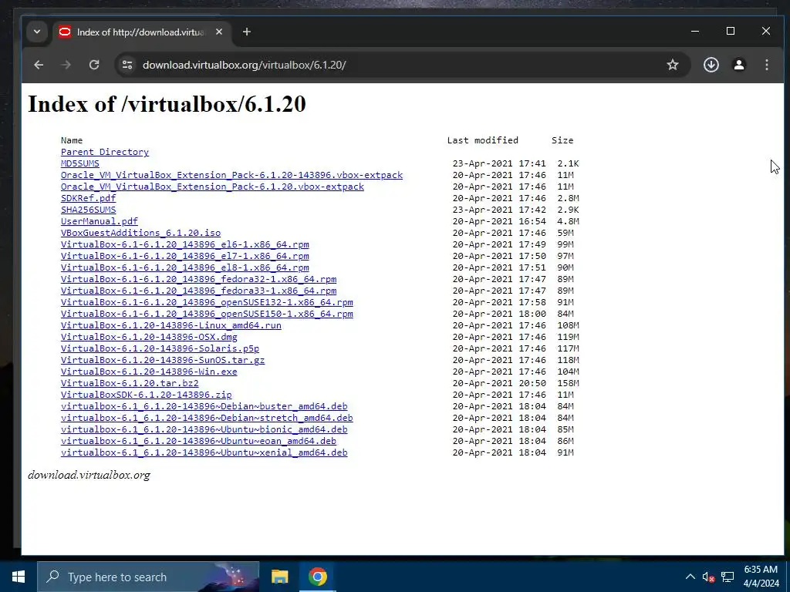Viewport: 790px width, 592px height.
Task: Open a new tab with plus button
Action: coord(246,32)
